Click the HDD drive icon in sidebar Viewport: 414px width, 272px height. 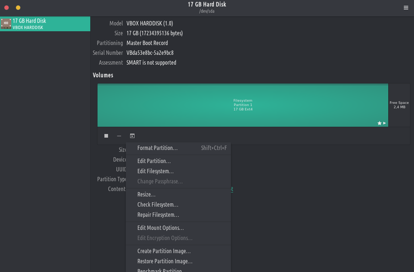[x=6, y=24]
